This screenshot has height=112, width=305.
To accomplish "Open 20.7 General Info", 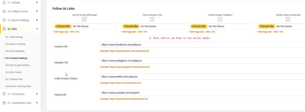I will [x=14, y=79].
